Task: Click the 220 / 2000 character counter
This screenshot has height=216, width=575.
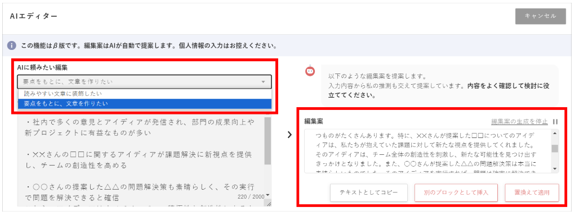Action: tap(251, 196)
